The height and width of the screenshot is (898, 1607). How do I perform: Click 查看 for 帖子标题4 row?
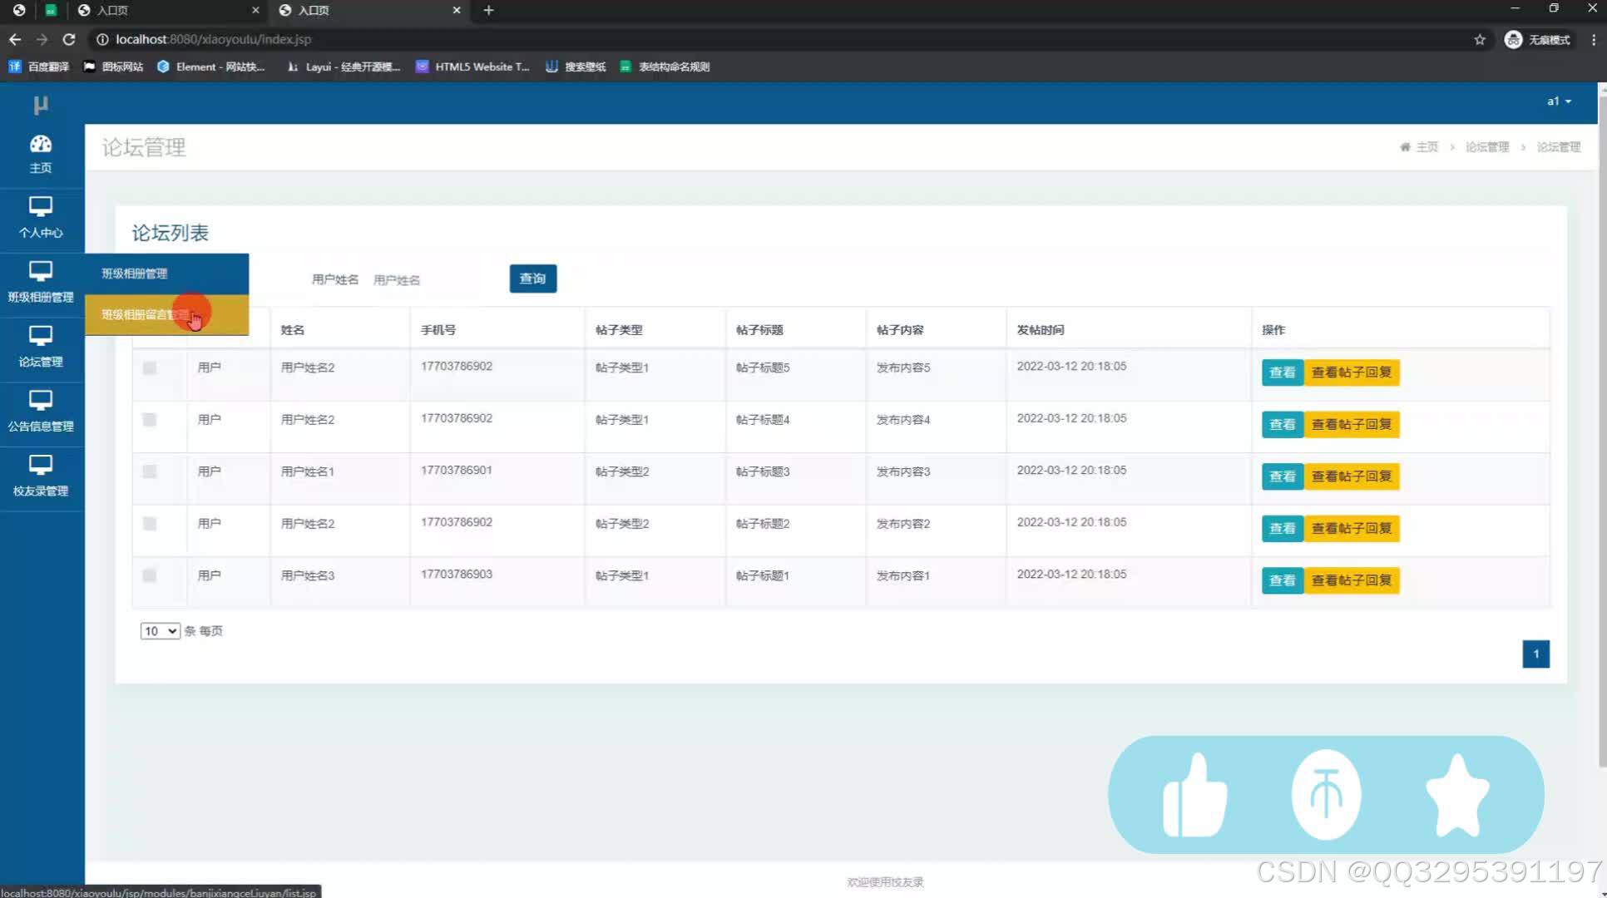(1283, 425)
